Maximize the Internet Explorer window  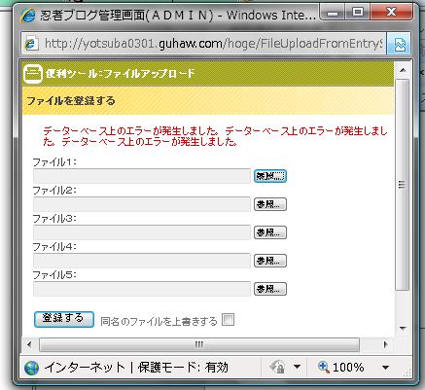pyautogui.click(x=357, y=13)
